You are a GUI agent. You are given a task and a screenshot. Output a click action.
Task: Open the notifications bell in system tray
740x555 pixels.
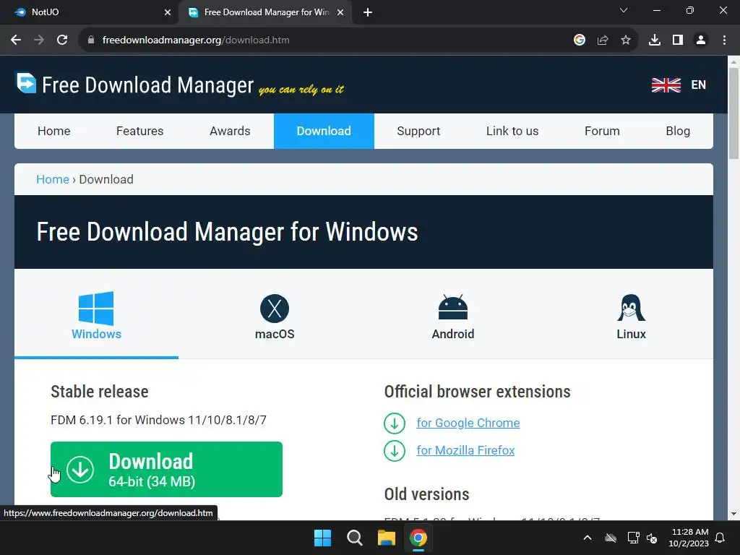(x=720, y=538)
